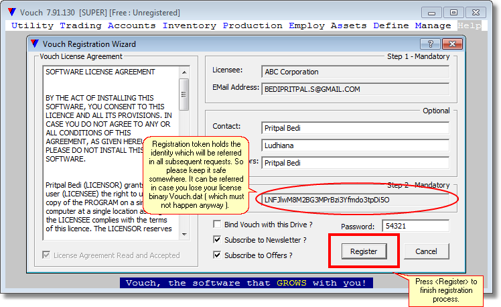This screenshot has width=501, height=307.
Task: Close the Vouch Registration Wizard dialog
Action: (x=452, y=44)
